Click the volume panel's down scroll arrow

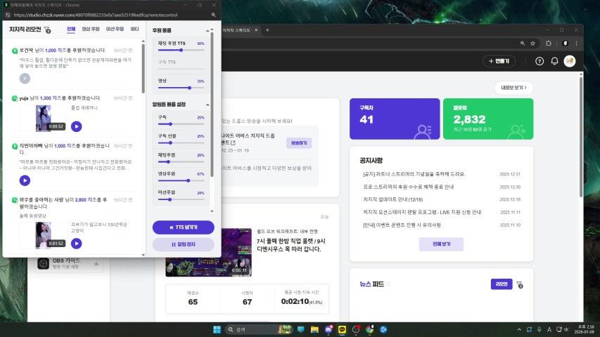pos(212,211)
